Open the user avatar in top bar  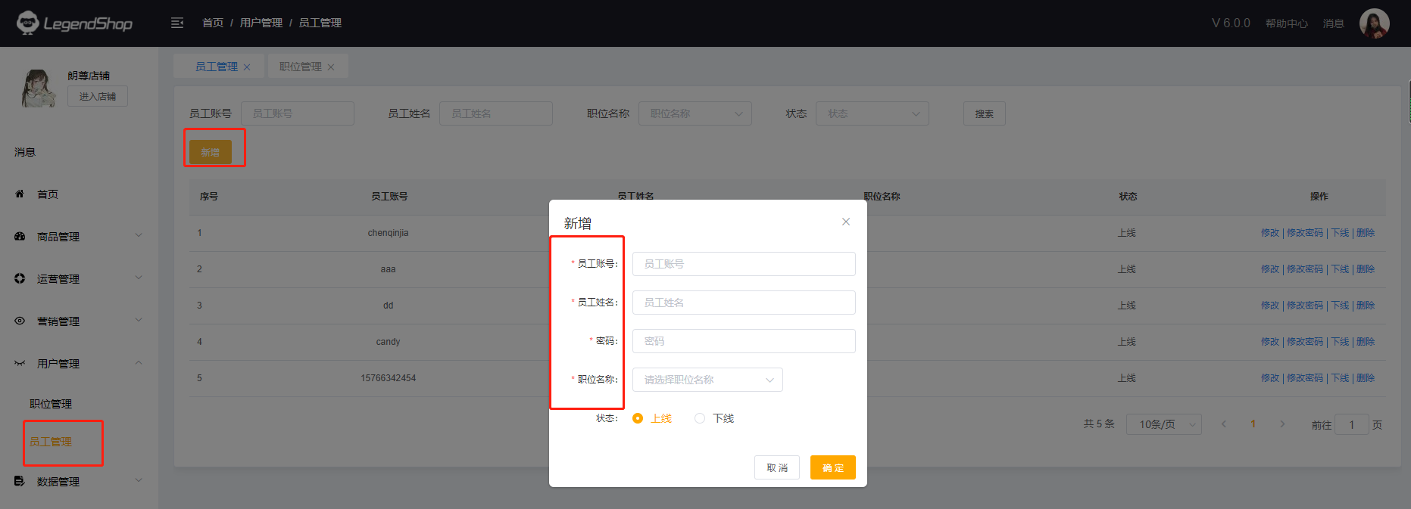1374,23
